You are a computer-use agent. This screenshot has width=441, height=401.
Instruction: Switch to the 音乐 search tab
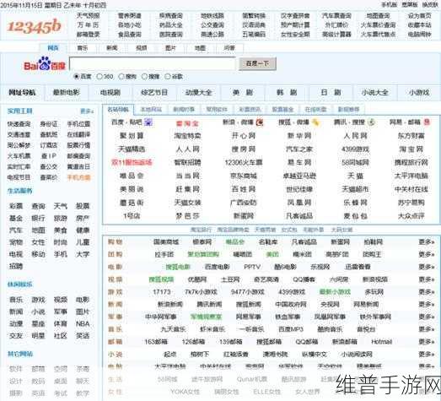[83, 48]
